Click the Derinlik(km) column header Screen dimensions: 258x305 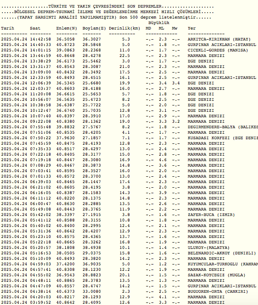(x=124, y=28)
